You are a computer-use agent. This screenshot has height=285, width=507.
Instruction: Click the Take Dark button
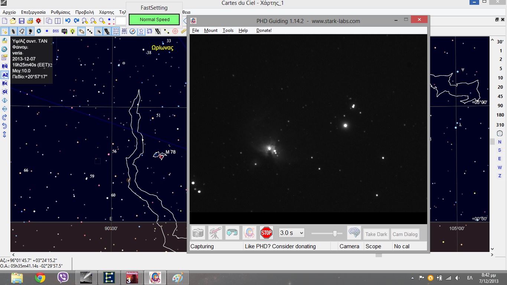click(x=376, y=234)
